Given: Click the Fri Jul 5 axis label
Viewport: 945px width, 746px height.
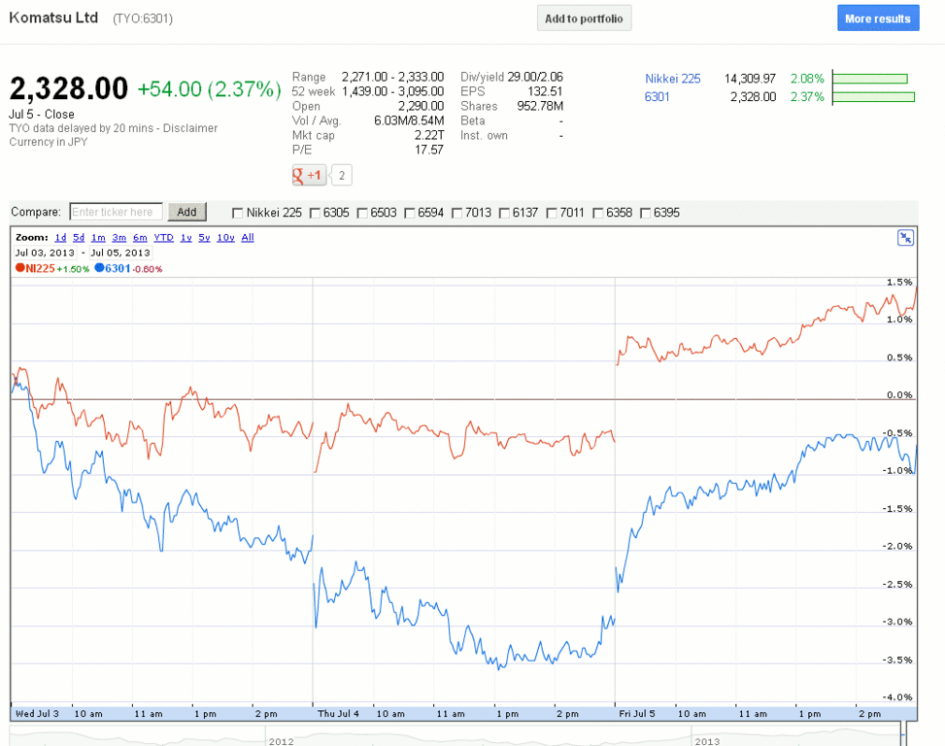Looking at the screenshot, I should click(x=637, y=714).
